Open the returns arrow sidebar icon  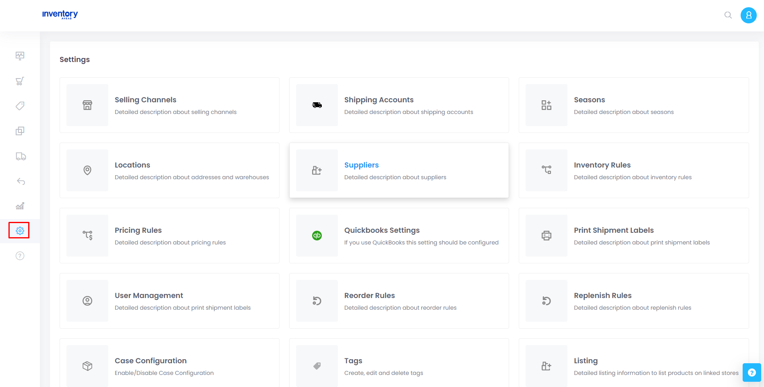coord(21,181)
